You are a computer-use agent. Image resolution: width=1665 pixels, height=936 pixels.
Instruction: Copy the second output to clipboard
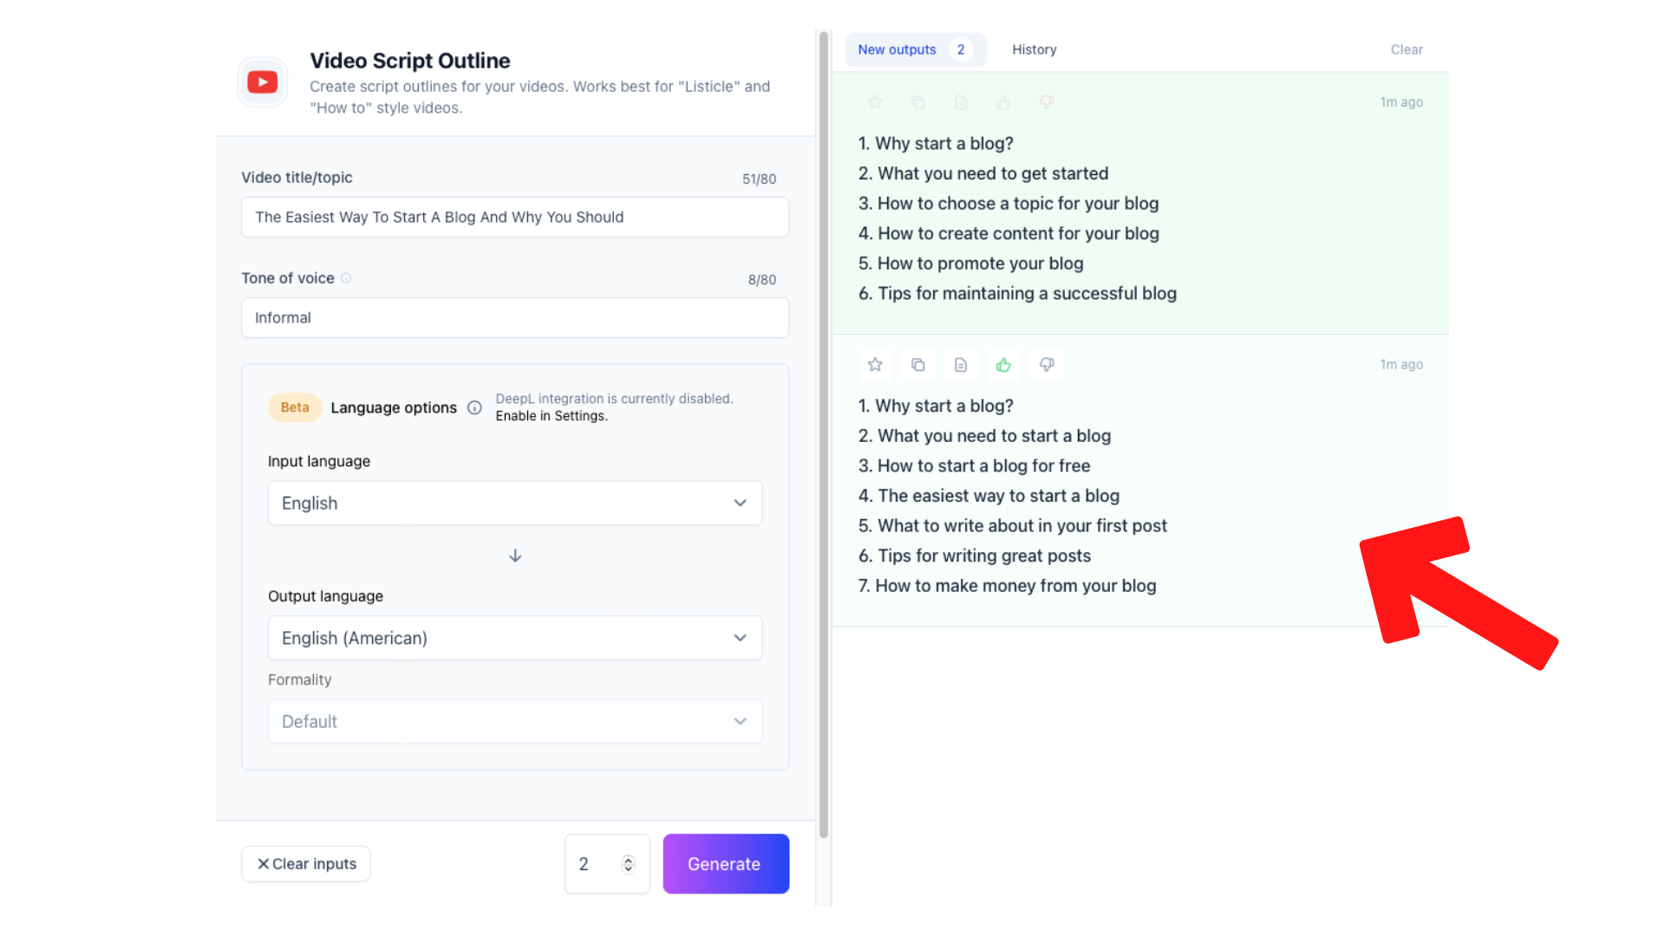tap(917, 364)
